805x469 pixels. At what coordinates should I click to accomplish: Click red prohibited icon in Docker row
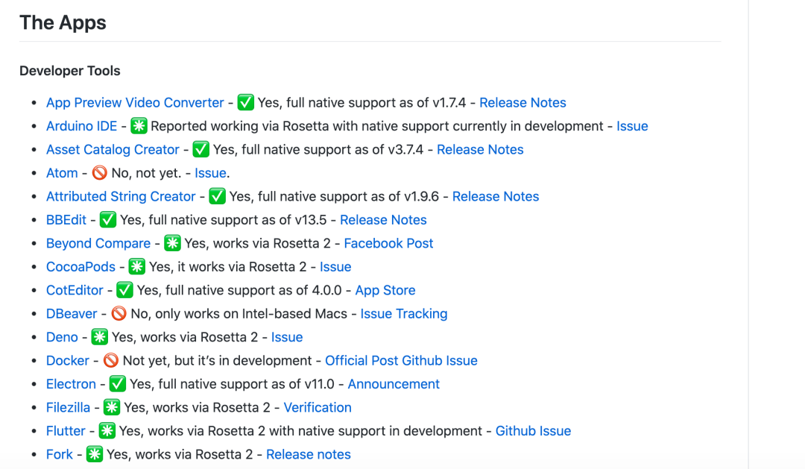pyautogui.click(x=111, y=361)
